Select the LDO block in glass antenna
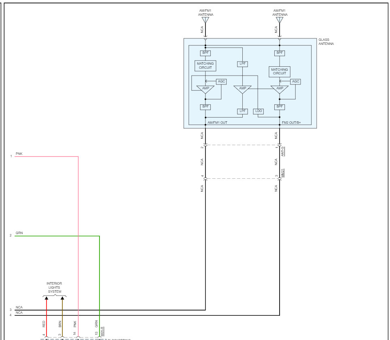The image size is (390, 340). point(259,111)
